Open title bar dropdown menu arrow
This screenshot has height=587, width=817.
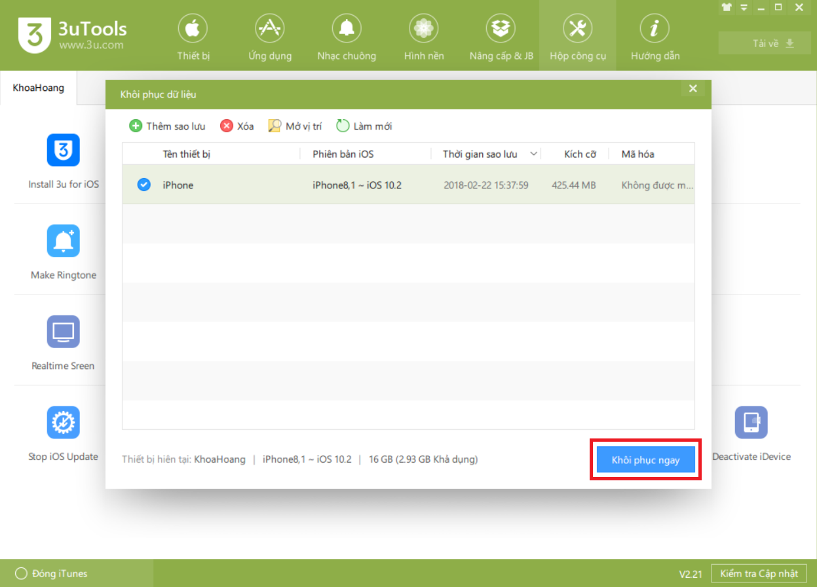(x=744, y=8)
